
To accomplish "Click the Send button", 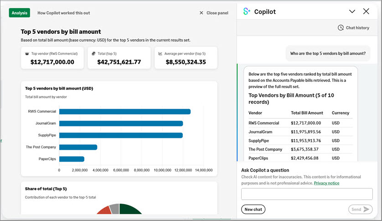I will click(x=360, y=209).
